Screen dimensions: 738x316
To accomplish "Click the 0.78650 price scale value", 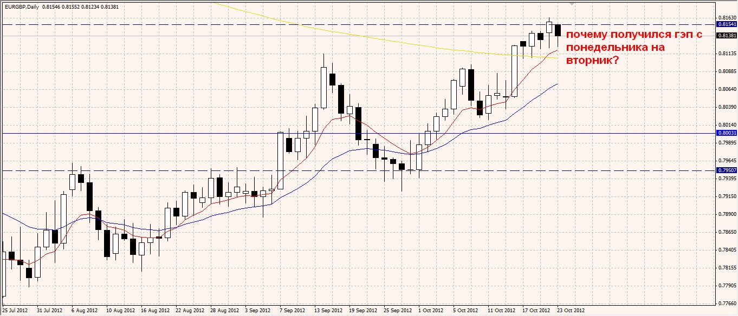I will pos(726,232).
